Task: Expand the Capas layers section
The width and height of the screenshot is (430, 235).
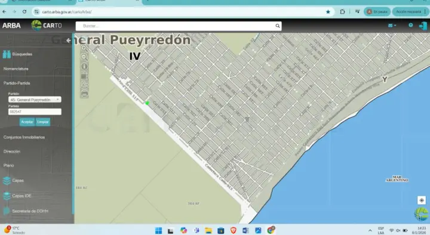Action: click(18, 181)
